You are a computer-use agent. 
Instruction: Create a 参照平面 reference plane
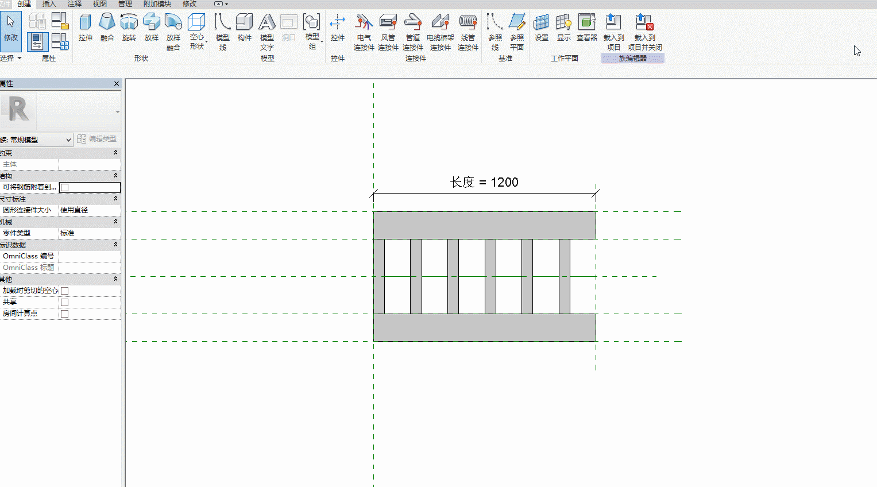point(517,32)
